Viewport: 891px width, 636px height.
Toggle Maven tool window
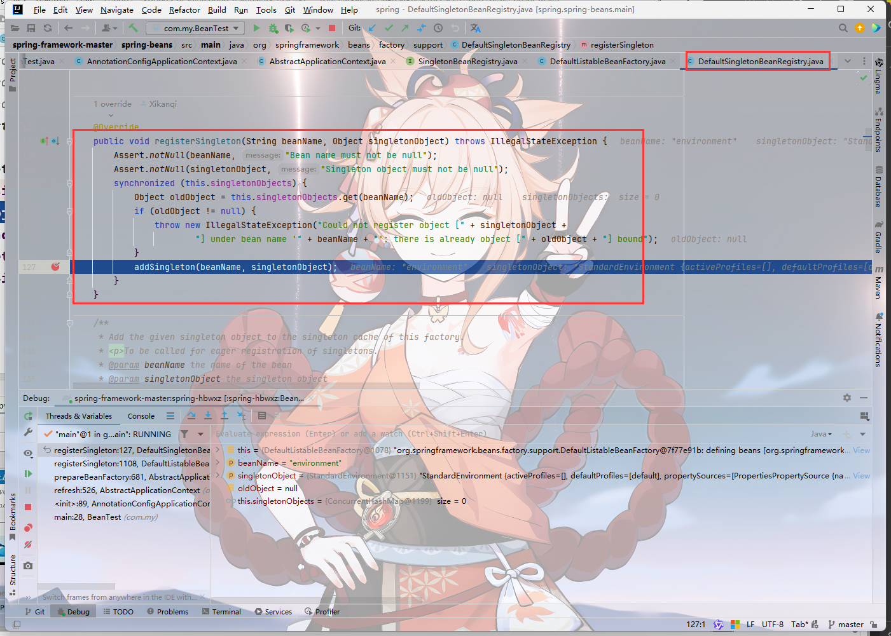878,282
